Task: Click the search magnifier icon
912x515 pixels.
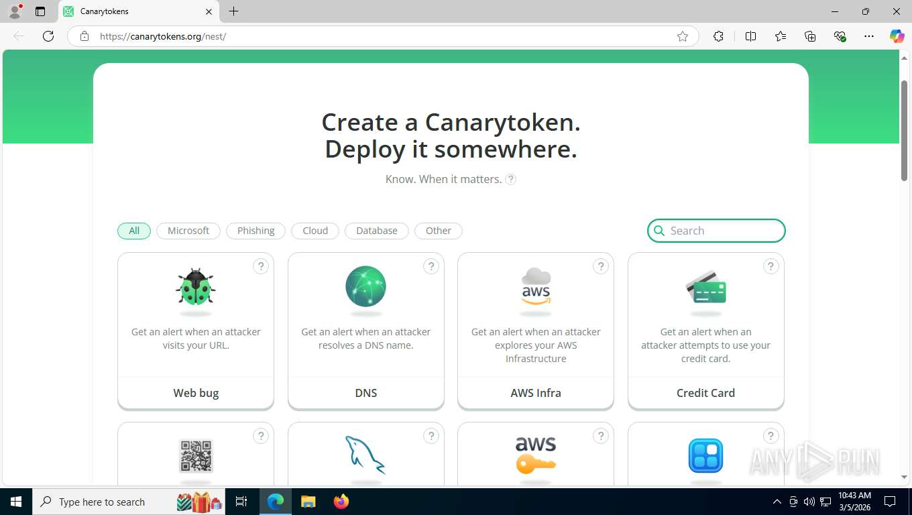Action: [659, 231]
